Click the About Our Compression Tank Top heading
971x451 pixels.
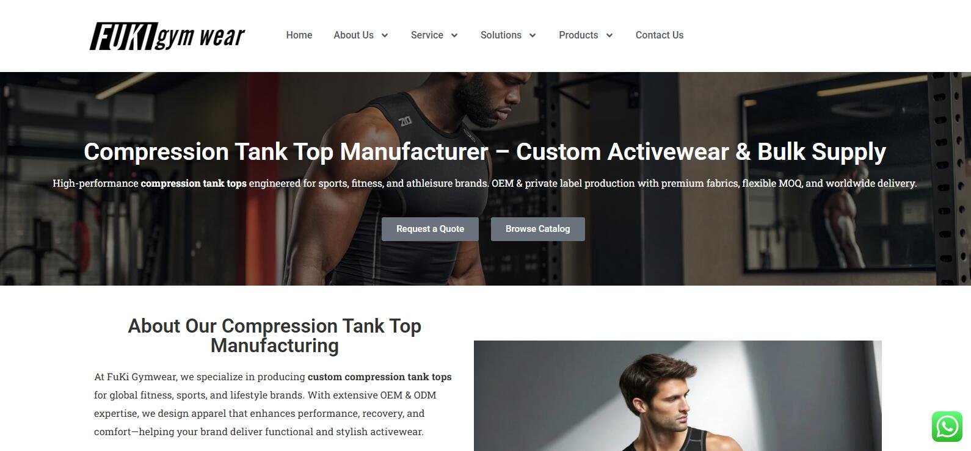point(275,336)
